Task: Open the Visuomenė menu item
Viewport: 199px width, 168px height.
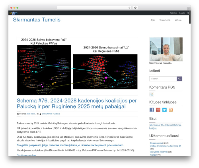Action: (x=165, y=20)
